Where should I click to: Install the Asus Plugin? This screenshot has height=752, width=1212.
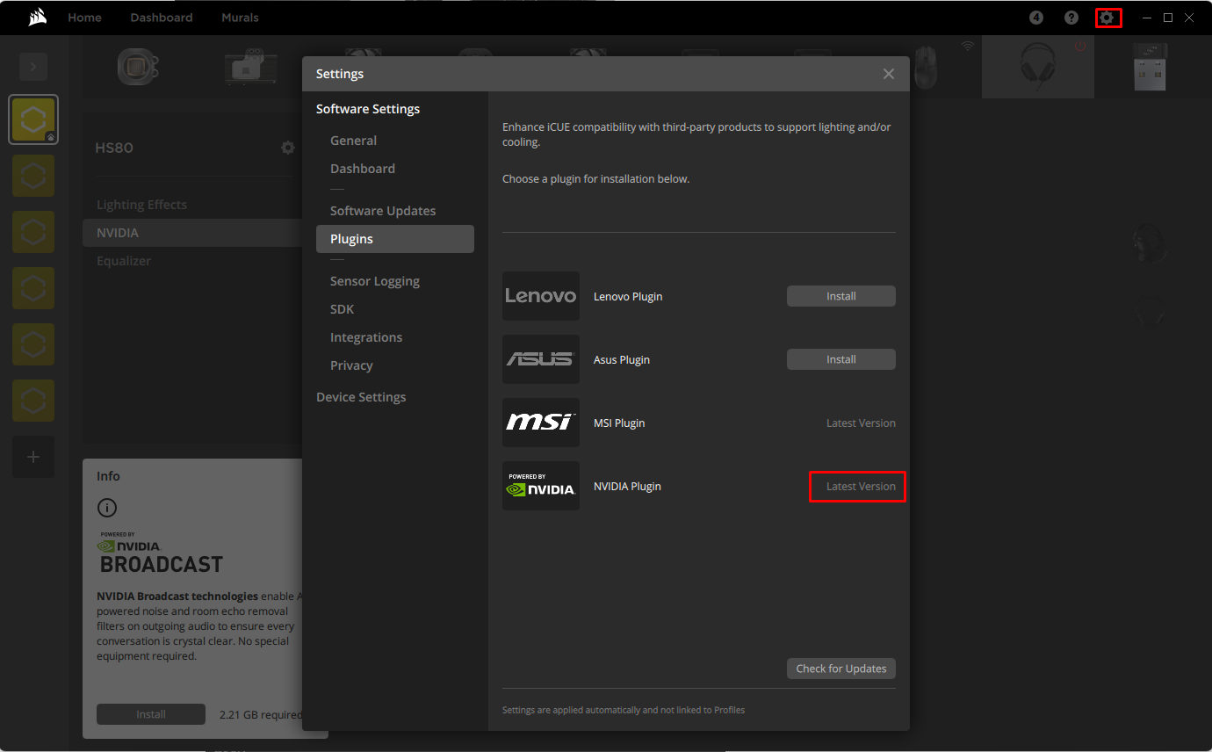click(841, 359)
